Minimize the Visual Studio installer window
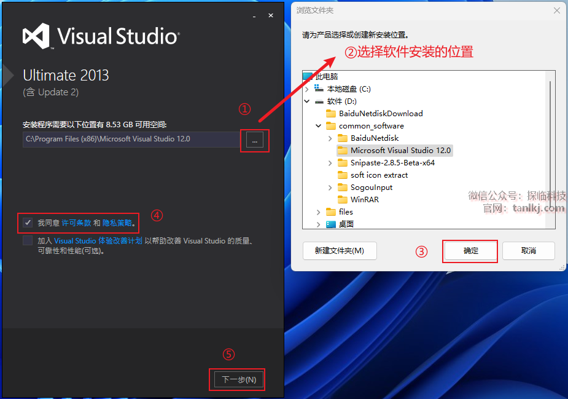Image resolution: width=568 pixels, height=399 pixels. click(x=254, y=16)
